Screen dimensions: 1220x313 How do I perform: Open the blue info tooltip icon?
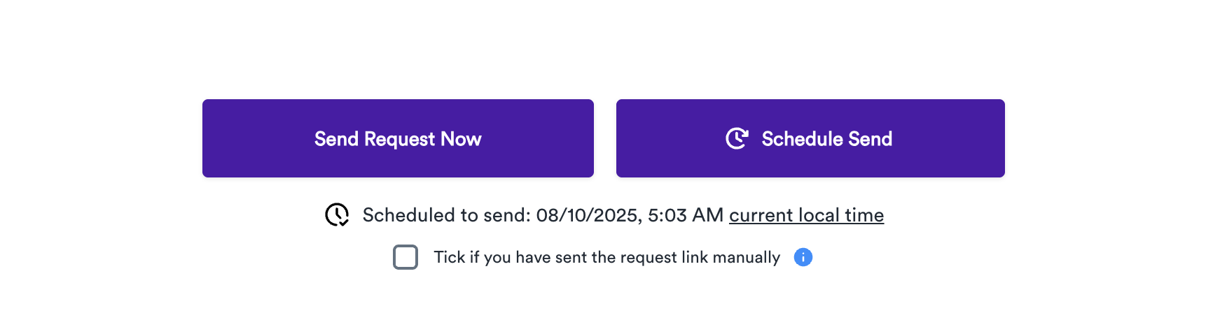tap(803, 257)
